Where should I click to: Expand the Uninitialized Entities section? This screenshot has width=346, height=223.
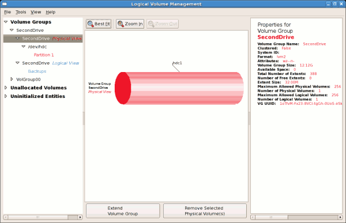(x=6, y=96)
